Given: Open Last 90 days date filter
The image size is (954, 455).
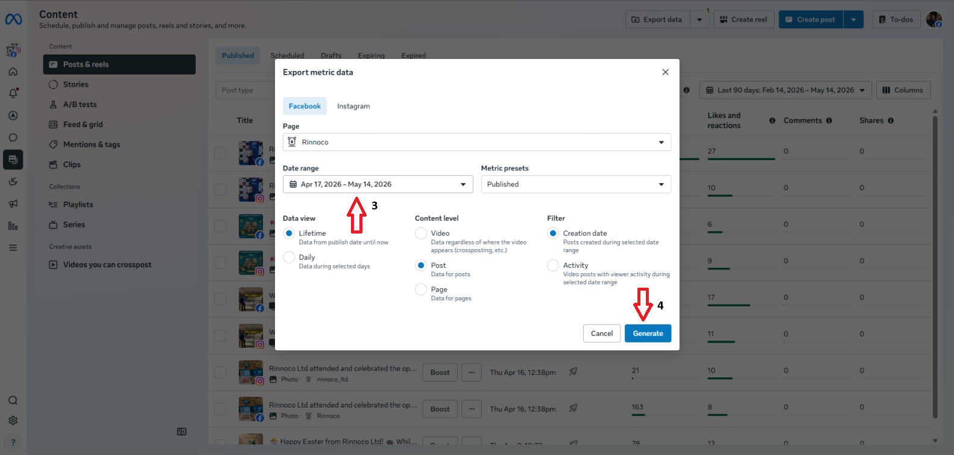Looking at the screenshot, I should [x=786, y=90].
